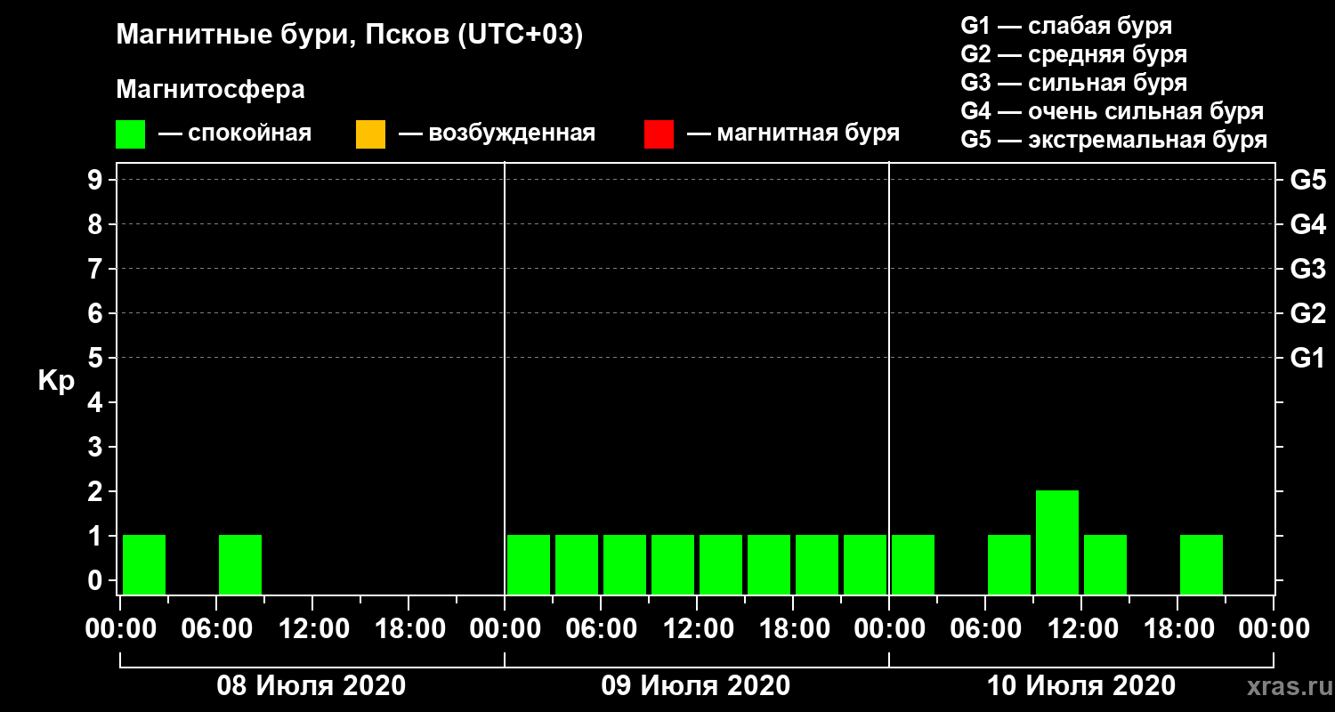Click the 'G3' right axis label
1335x712 pixels.
pyautogui.click(x=1307, y=270)
